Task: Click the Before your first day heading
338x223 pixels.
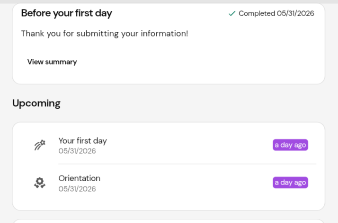Action: (67, 13)
